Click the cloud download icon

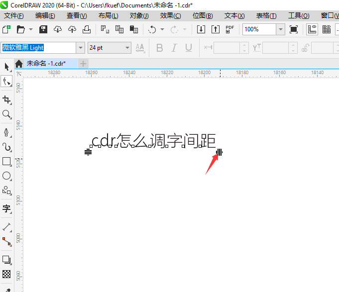pyautogui.click(x=58, y=29)
